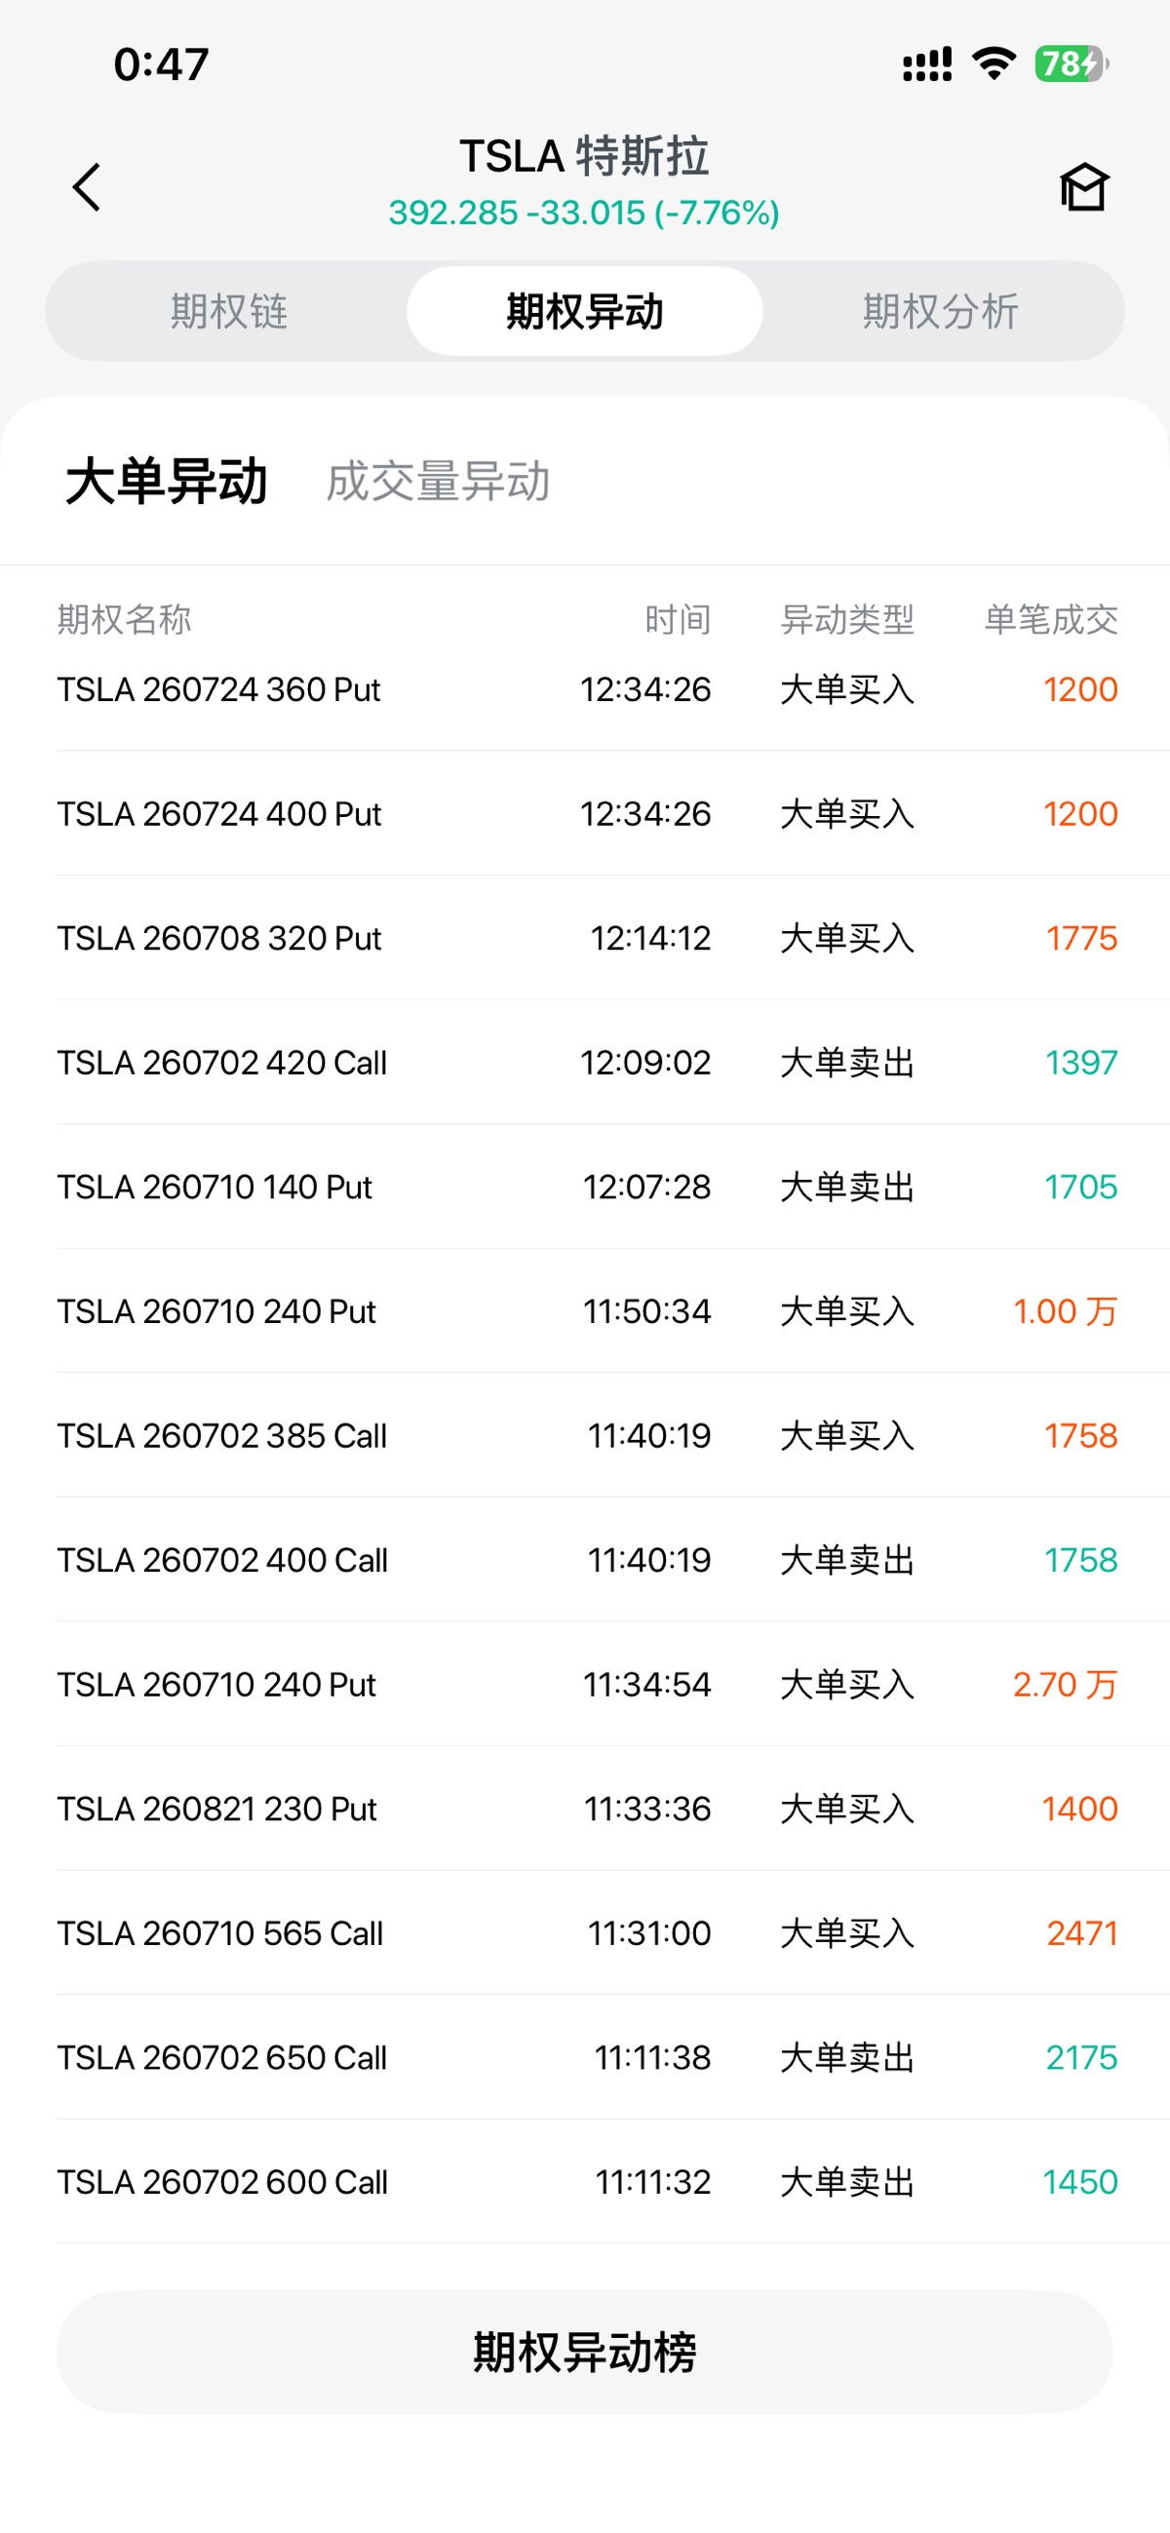Tap the TSLA stock price line
The image size is (1170, 2533).
(x=584, y=213)
